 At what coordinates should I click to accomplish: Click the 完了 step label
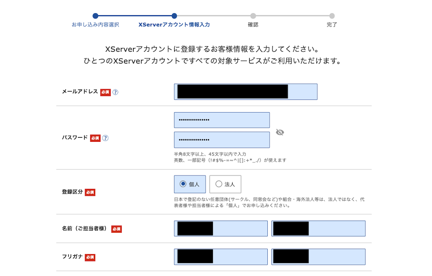(332, 25)
